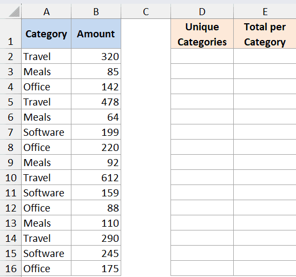Select row 16 header

pos(11,268)
